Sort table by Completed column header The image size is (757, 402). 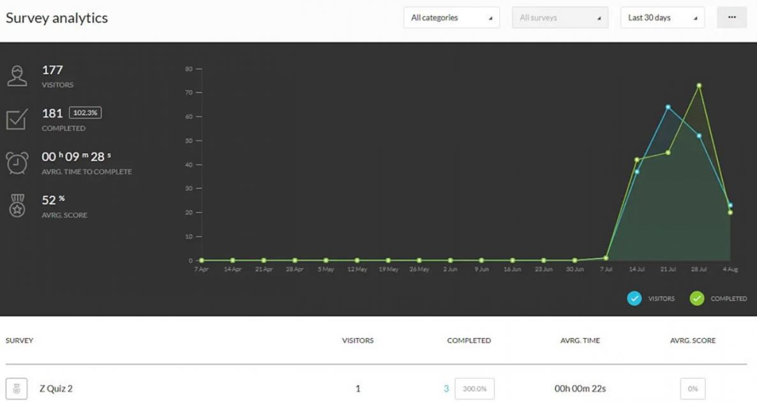coord(468,341)
